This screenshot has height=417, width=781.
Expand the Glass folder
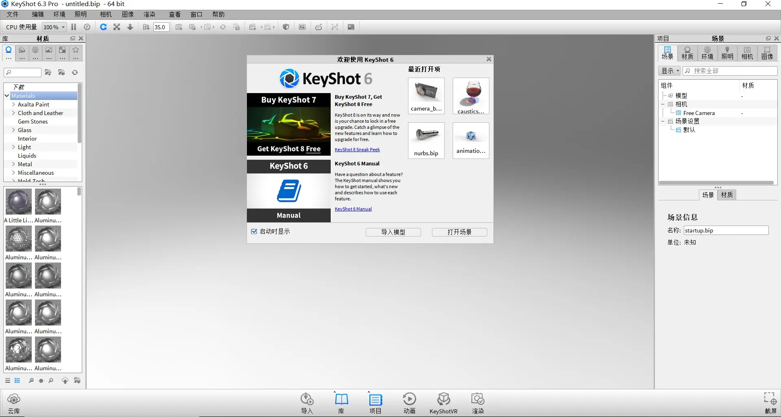tap(13, 130)
